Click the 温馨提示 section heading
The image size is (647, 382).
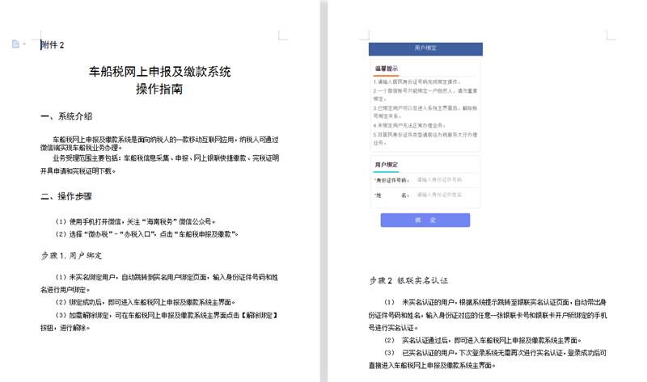[386, 69]
